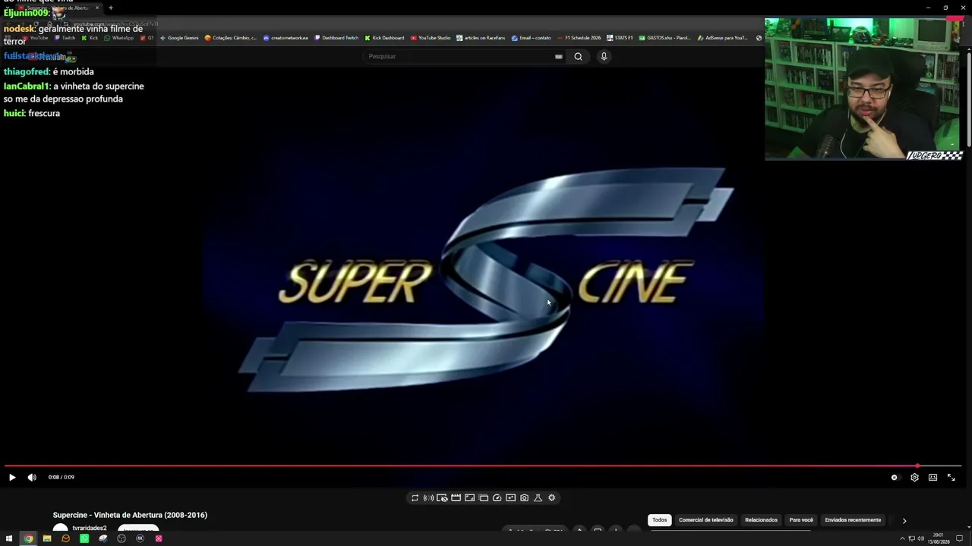Open the tvraridades2 channel name

point(90,529)
